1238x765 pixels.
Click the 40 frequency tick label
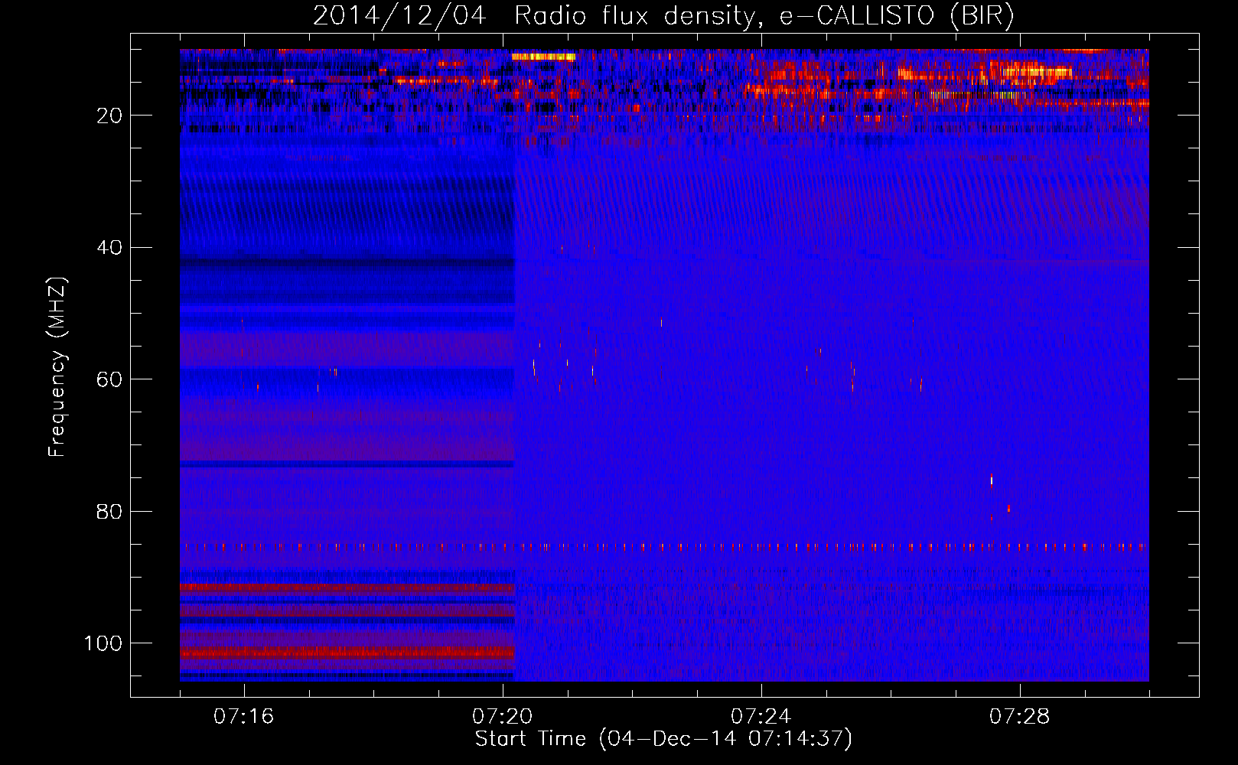110,248
